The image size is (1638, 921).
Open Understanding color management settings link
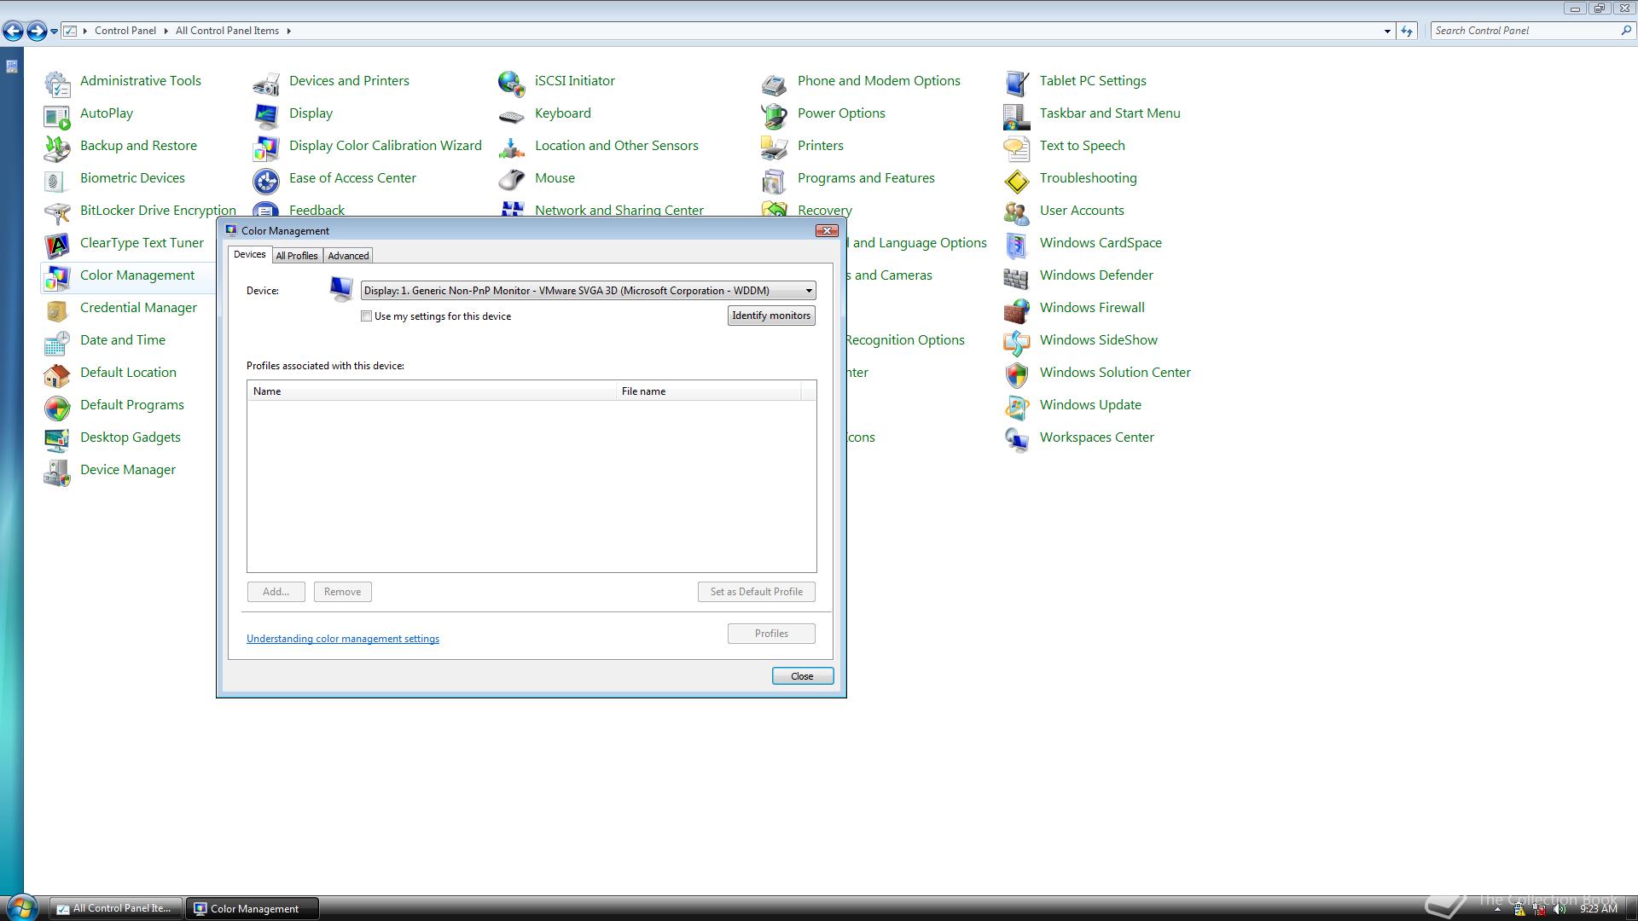pos(342,639)
